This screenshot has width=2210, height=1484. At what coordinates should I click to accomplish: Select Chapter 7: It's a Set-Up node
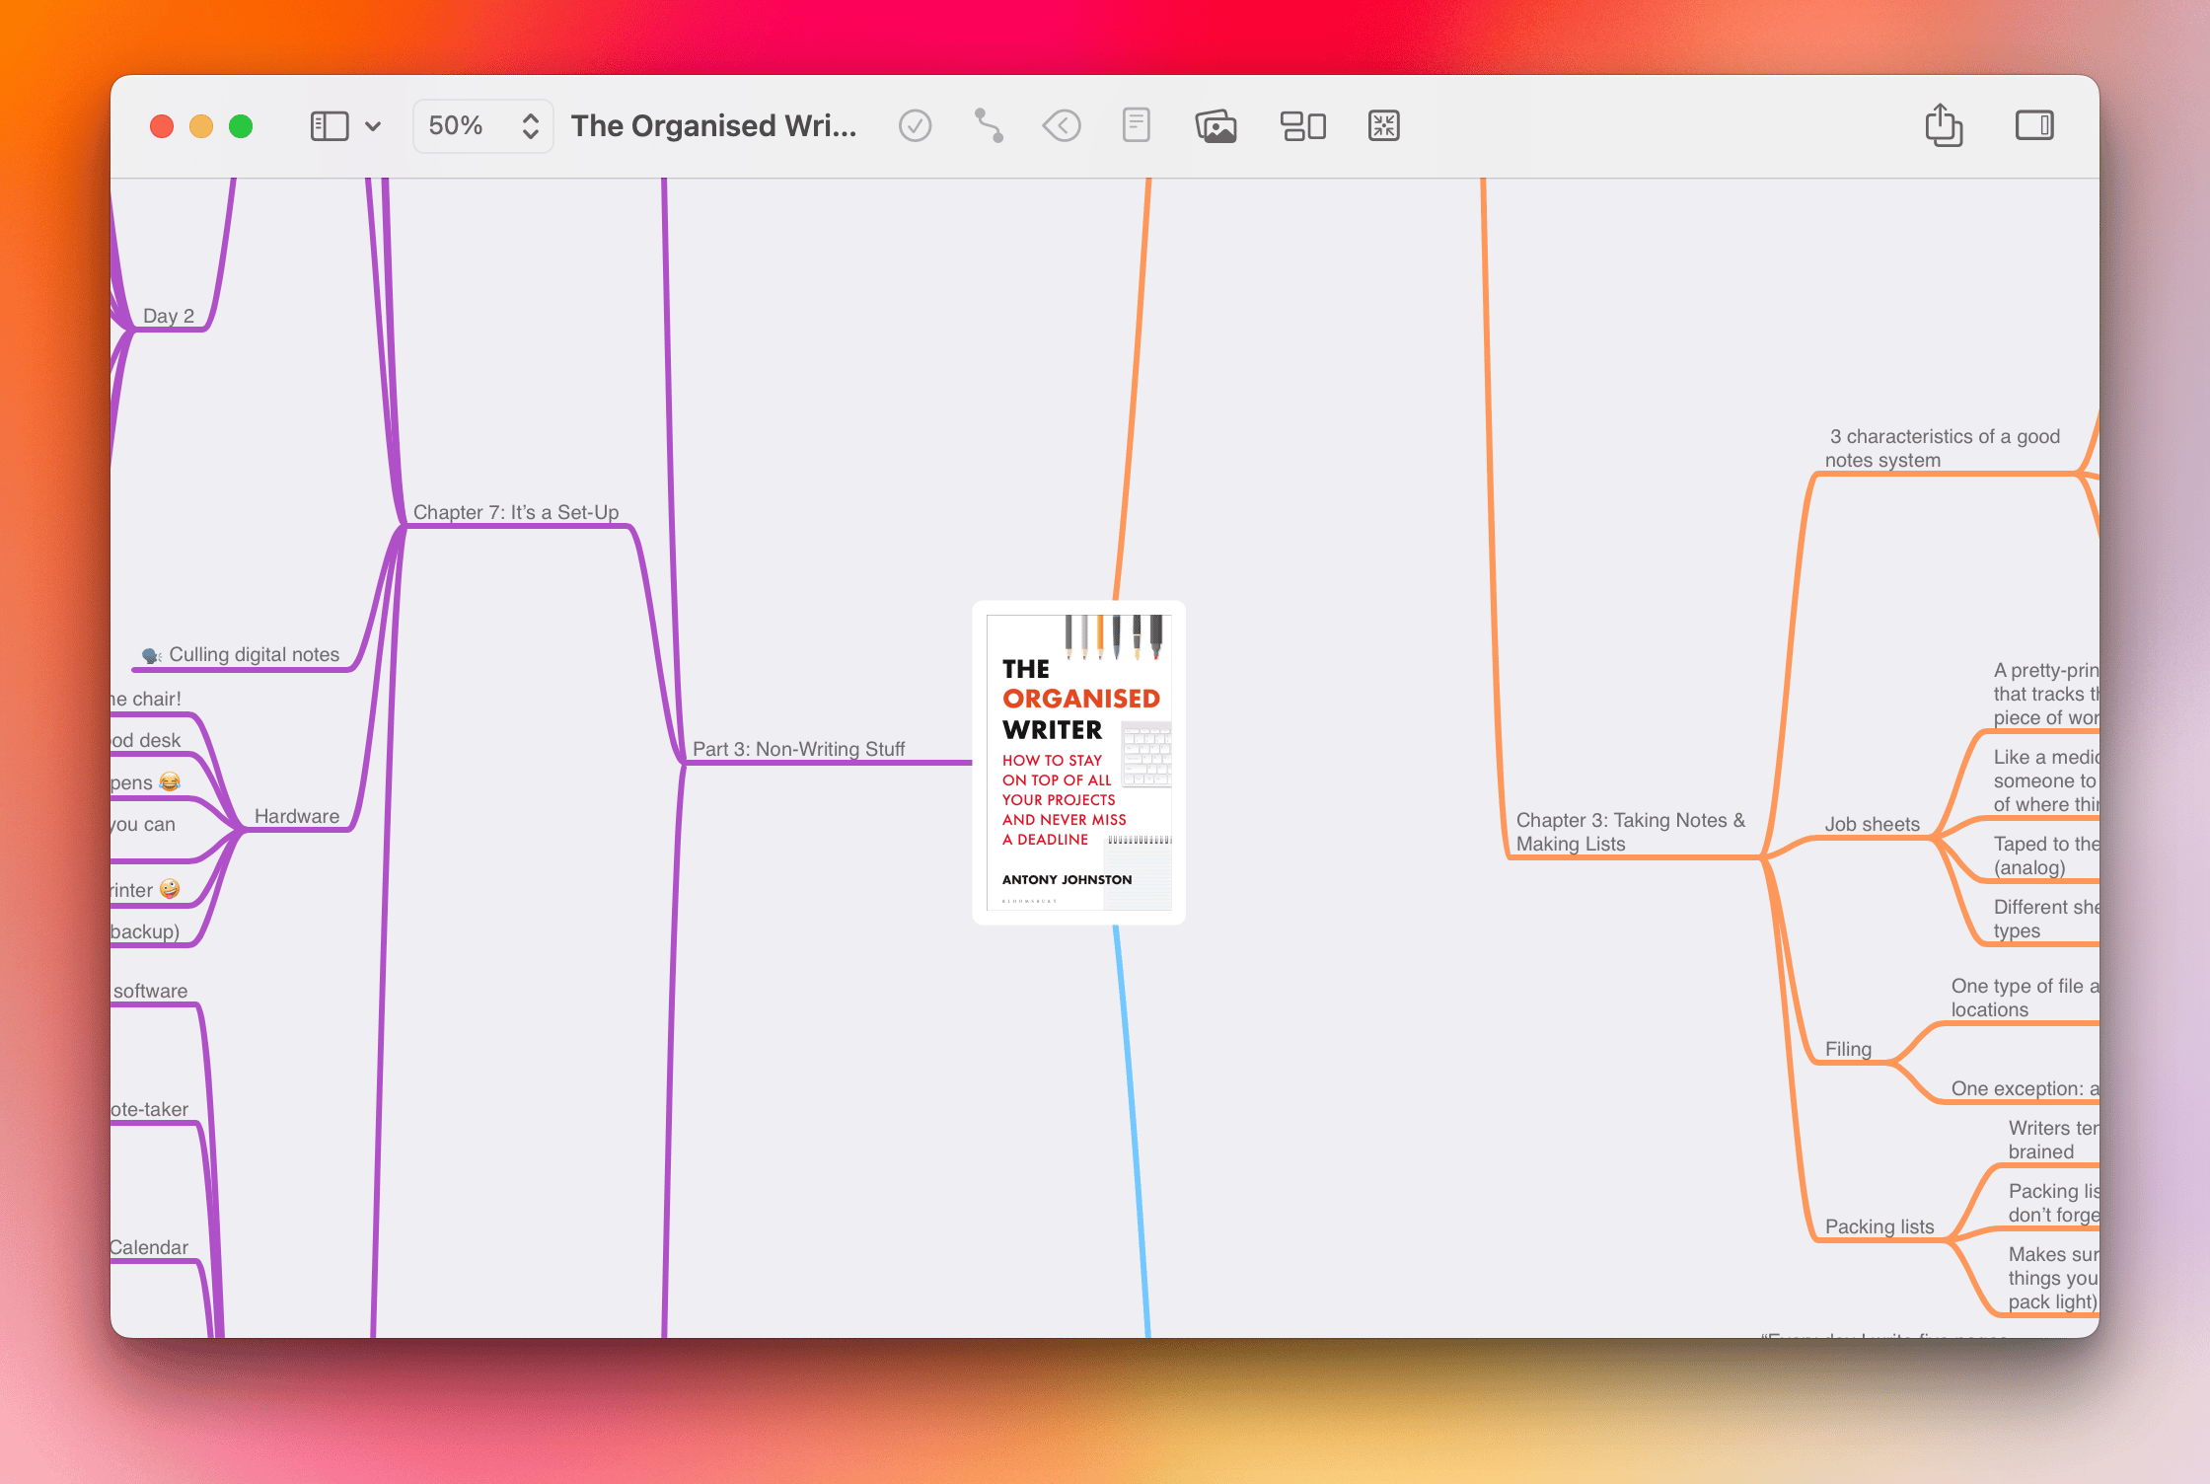(516, 512)
